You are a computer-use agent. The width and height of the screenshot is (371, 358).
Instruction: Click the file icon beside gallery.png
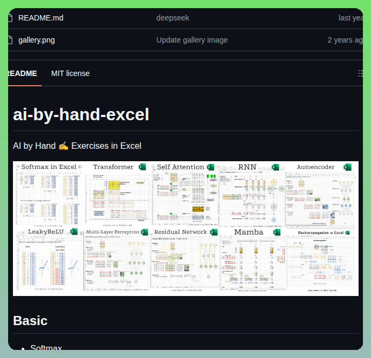pyautogui.click(x=10, y=40)
